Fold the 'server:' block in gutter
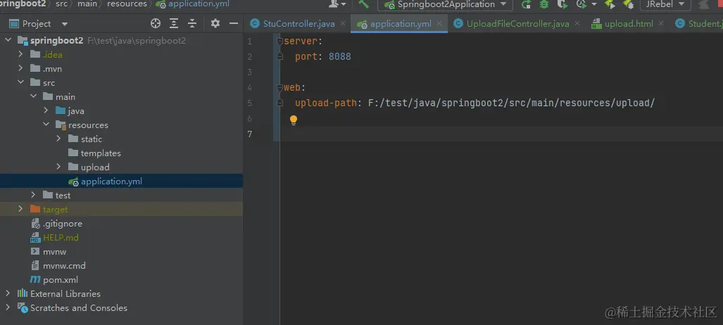The width and height of the screenshot is (723, 325). click(279, 41)
